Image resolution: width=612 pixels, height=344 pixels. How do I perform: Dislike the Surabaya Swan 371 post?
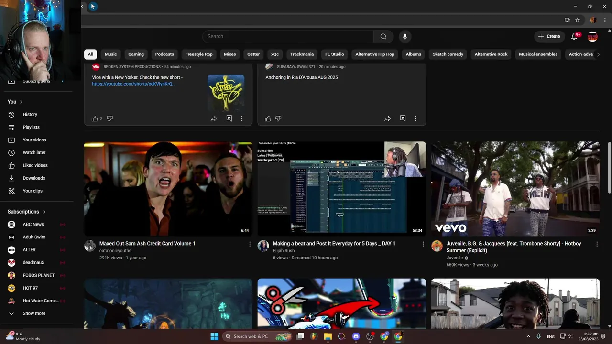pos(278,118)
